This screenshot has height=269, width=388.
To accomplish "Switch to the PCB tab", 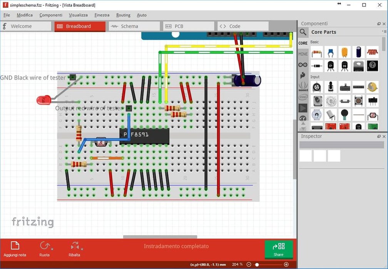I will point(189,26).
